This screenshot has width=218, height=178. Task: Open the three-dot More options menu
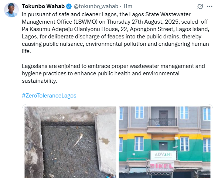[210, 6]
